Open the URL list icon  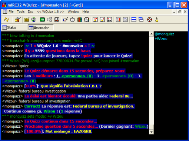(x=125, y=20)
